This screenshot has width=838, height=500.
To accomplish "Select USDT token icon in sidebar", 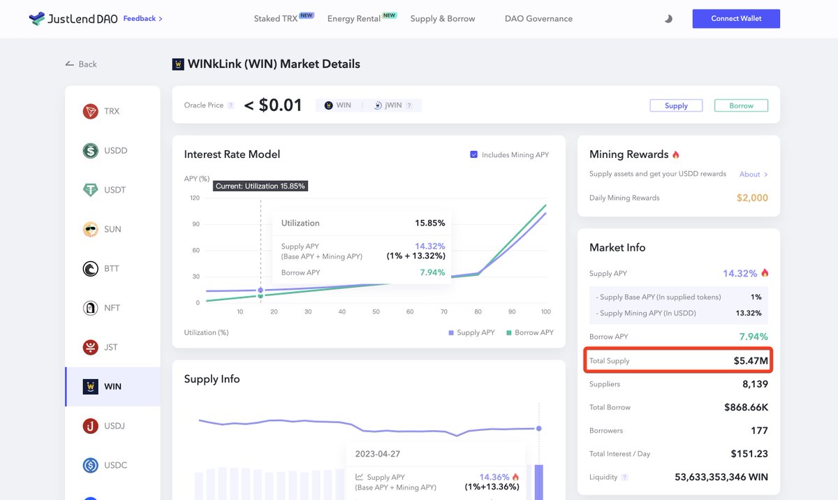I will (91, 190).
